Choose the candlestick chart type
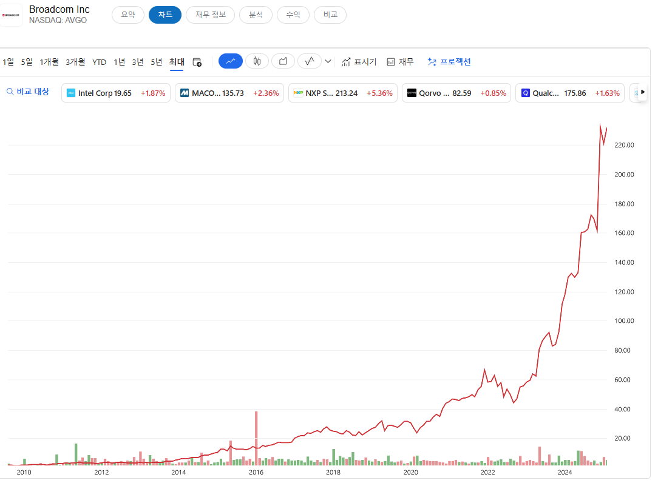658x483 pixels. (x=257, y=61)
